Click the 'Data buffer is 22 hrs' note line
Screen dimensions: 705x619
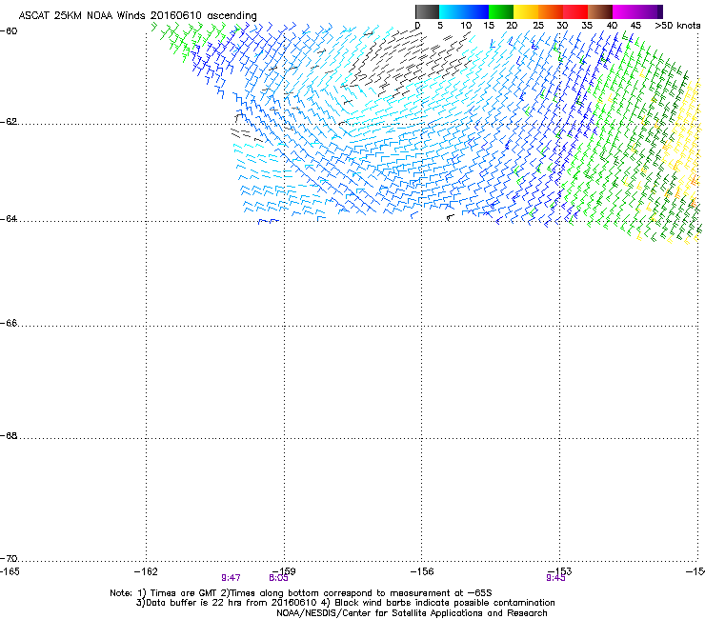(345, 603)
